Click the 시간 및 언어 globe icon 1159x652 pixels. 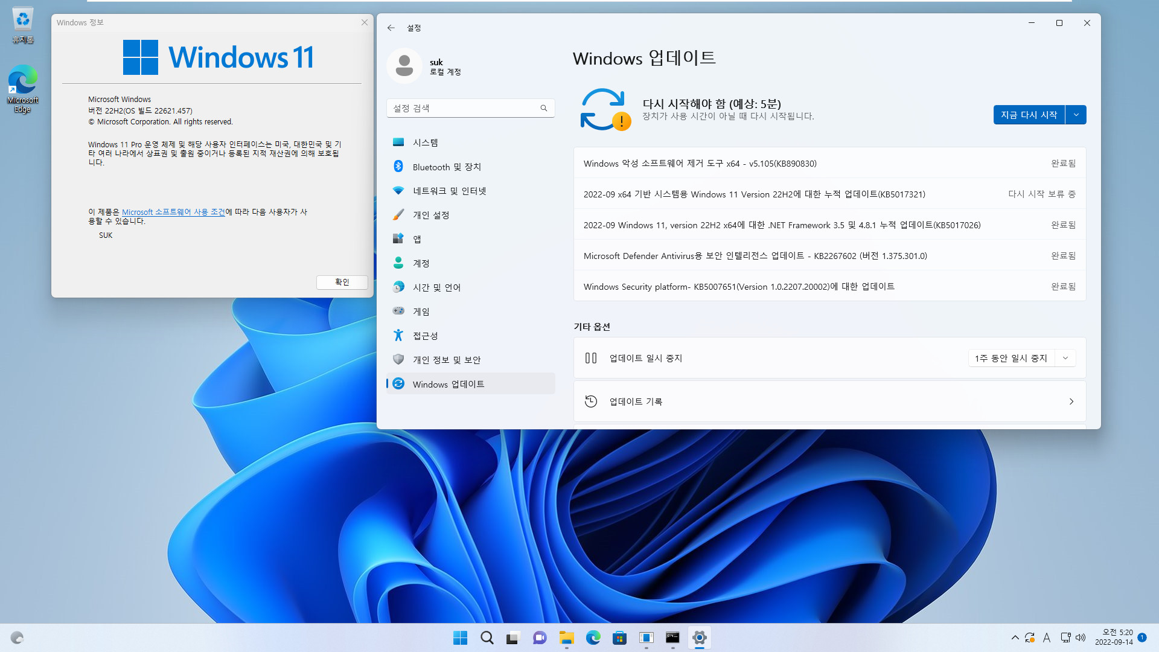click(x=398, y=287)
